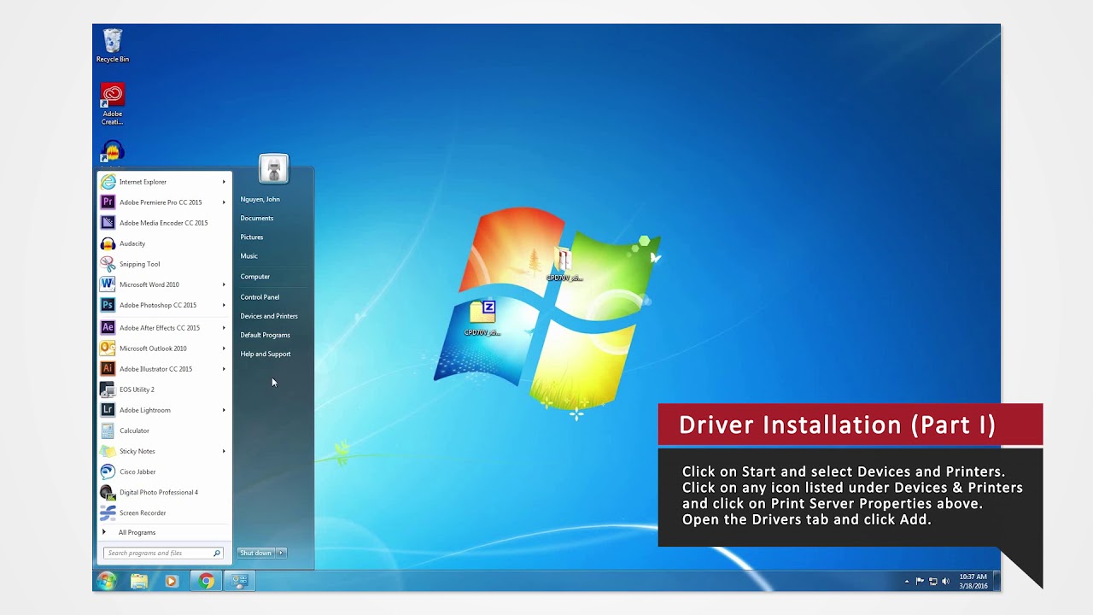Open Pictures from the Start menu

click(x=252, y=237)
